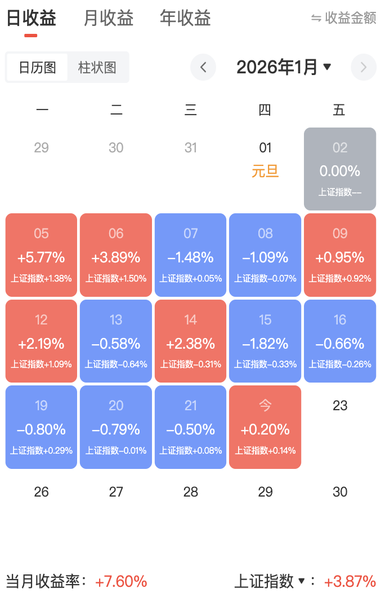Select the 日收益 tab
This screenshot has width=385, height=597.
point(31,19)
